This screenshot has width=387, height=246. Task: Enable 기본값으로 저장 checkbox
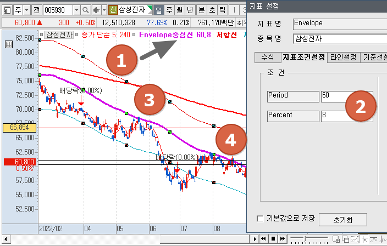(260, 219)
